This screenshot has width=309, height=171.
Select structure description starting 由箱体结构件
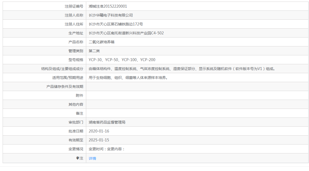coord(182,69)
